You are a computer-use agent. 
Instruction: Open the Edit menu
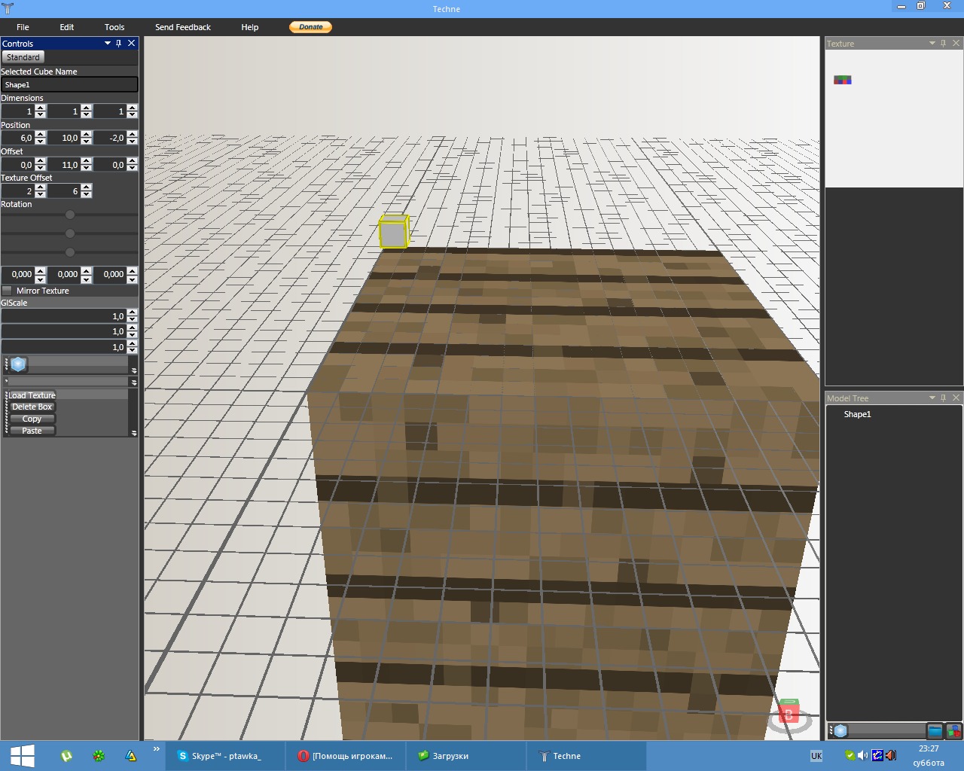(67, 27)
